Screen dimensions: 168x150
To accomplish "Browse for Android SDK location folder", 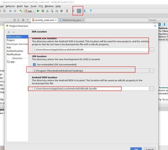I will (152, 50).
